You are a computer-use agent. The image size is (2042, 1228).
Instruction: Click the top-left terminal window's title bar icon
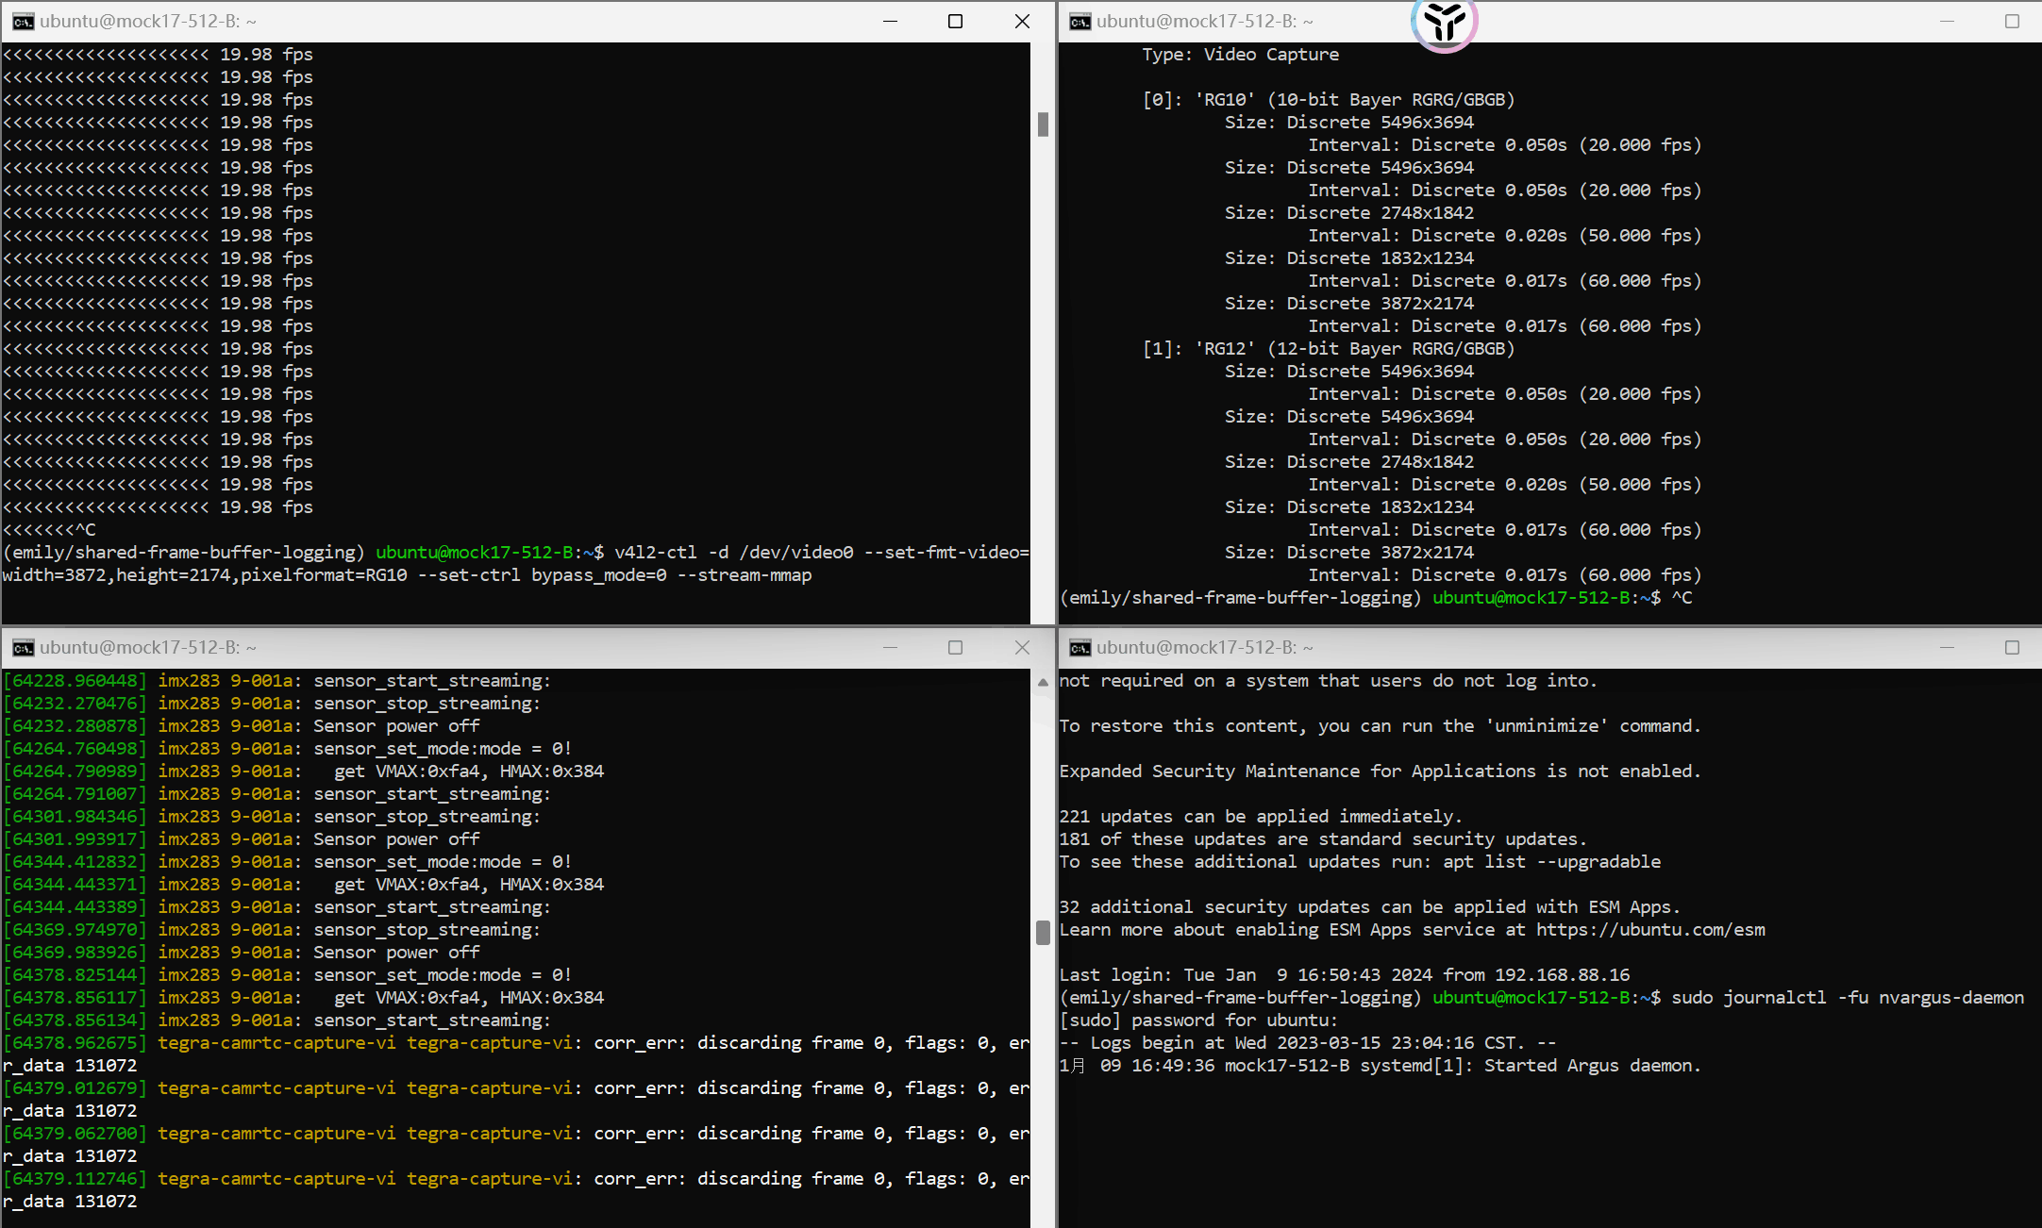tap(23, 22)
